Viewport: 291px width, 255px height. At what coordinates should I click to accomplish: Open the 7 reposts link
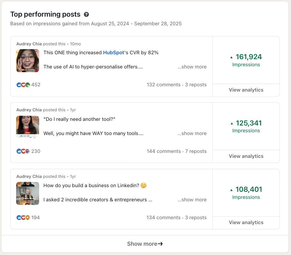(x=196, y=151)
